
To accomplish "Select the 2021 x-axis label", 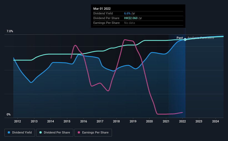I will click(x=166, y=121).
